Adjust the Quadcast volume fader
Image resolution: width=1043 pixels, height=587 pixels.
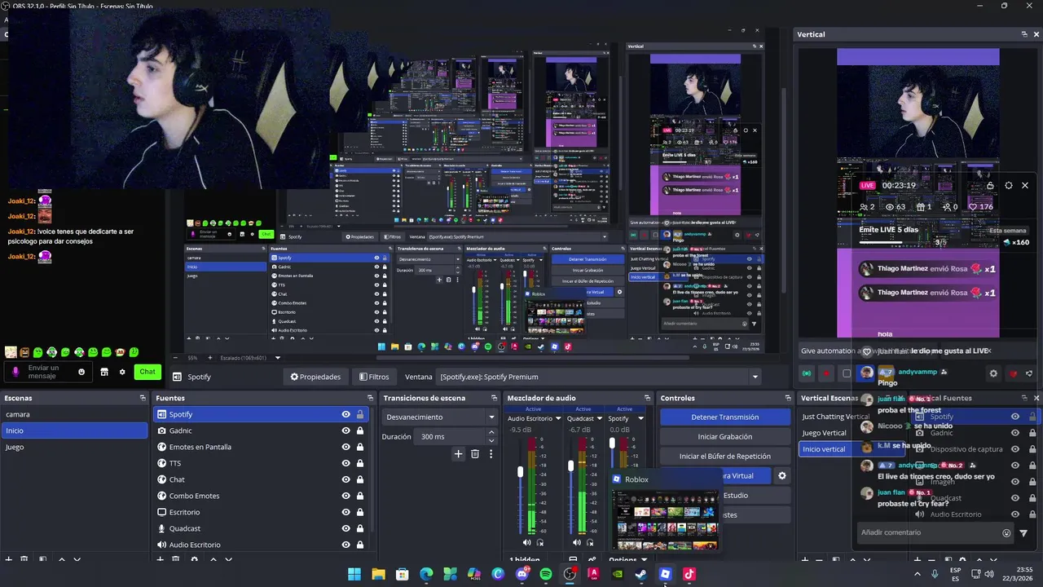570,466
